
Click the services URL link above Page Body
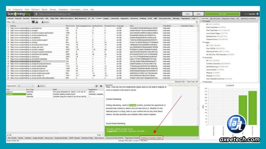pos(183,85)
